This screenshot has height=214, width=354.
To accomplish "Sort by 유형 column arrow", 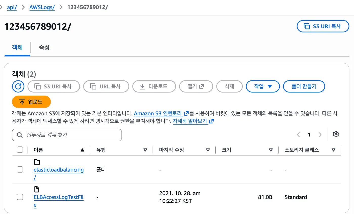I will point(145,150).
